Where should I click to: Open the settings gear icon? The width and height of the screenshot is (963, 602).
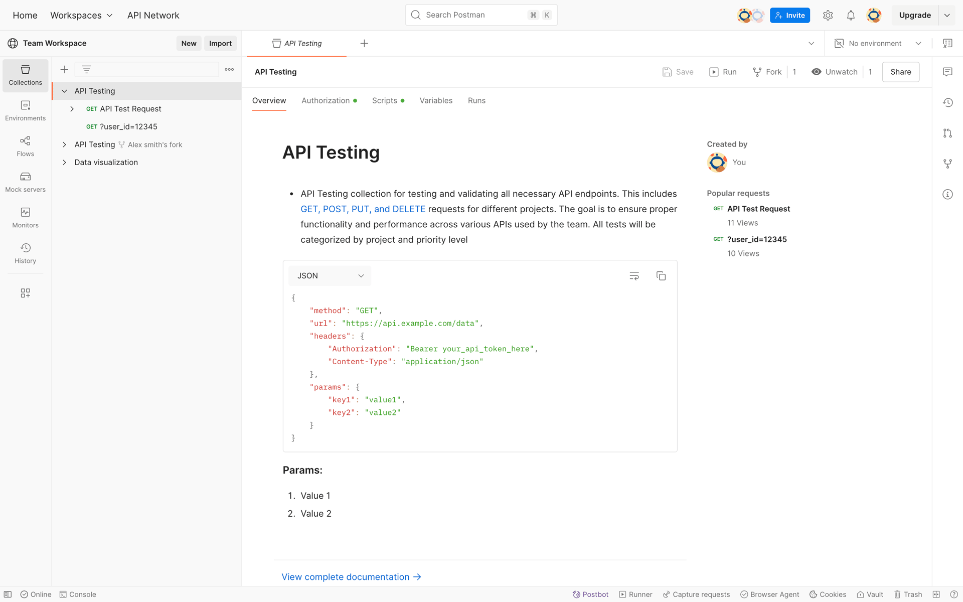pos(828,15)
